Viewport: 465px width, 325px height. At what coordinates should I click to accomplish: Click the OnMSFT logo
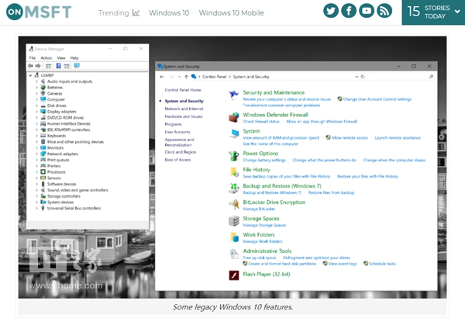pyautogui.click(x=41, y=12)
